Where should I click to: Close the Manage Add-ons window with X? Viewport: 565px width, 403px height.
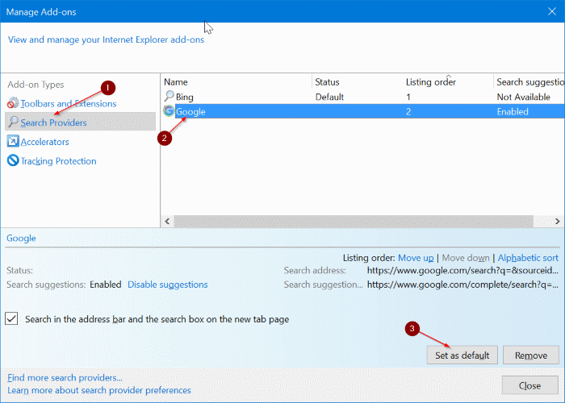(551, 11)
